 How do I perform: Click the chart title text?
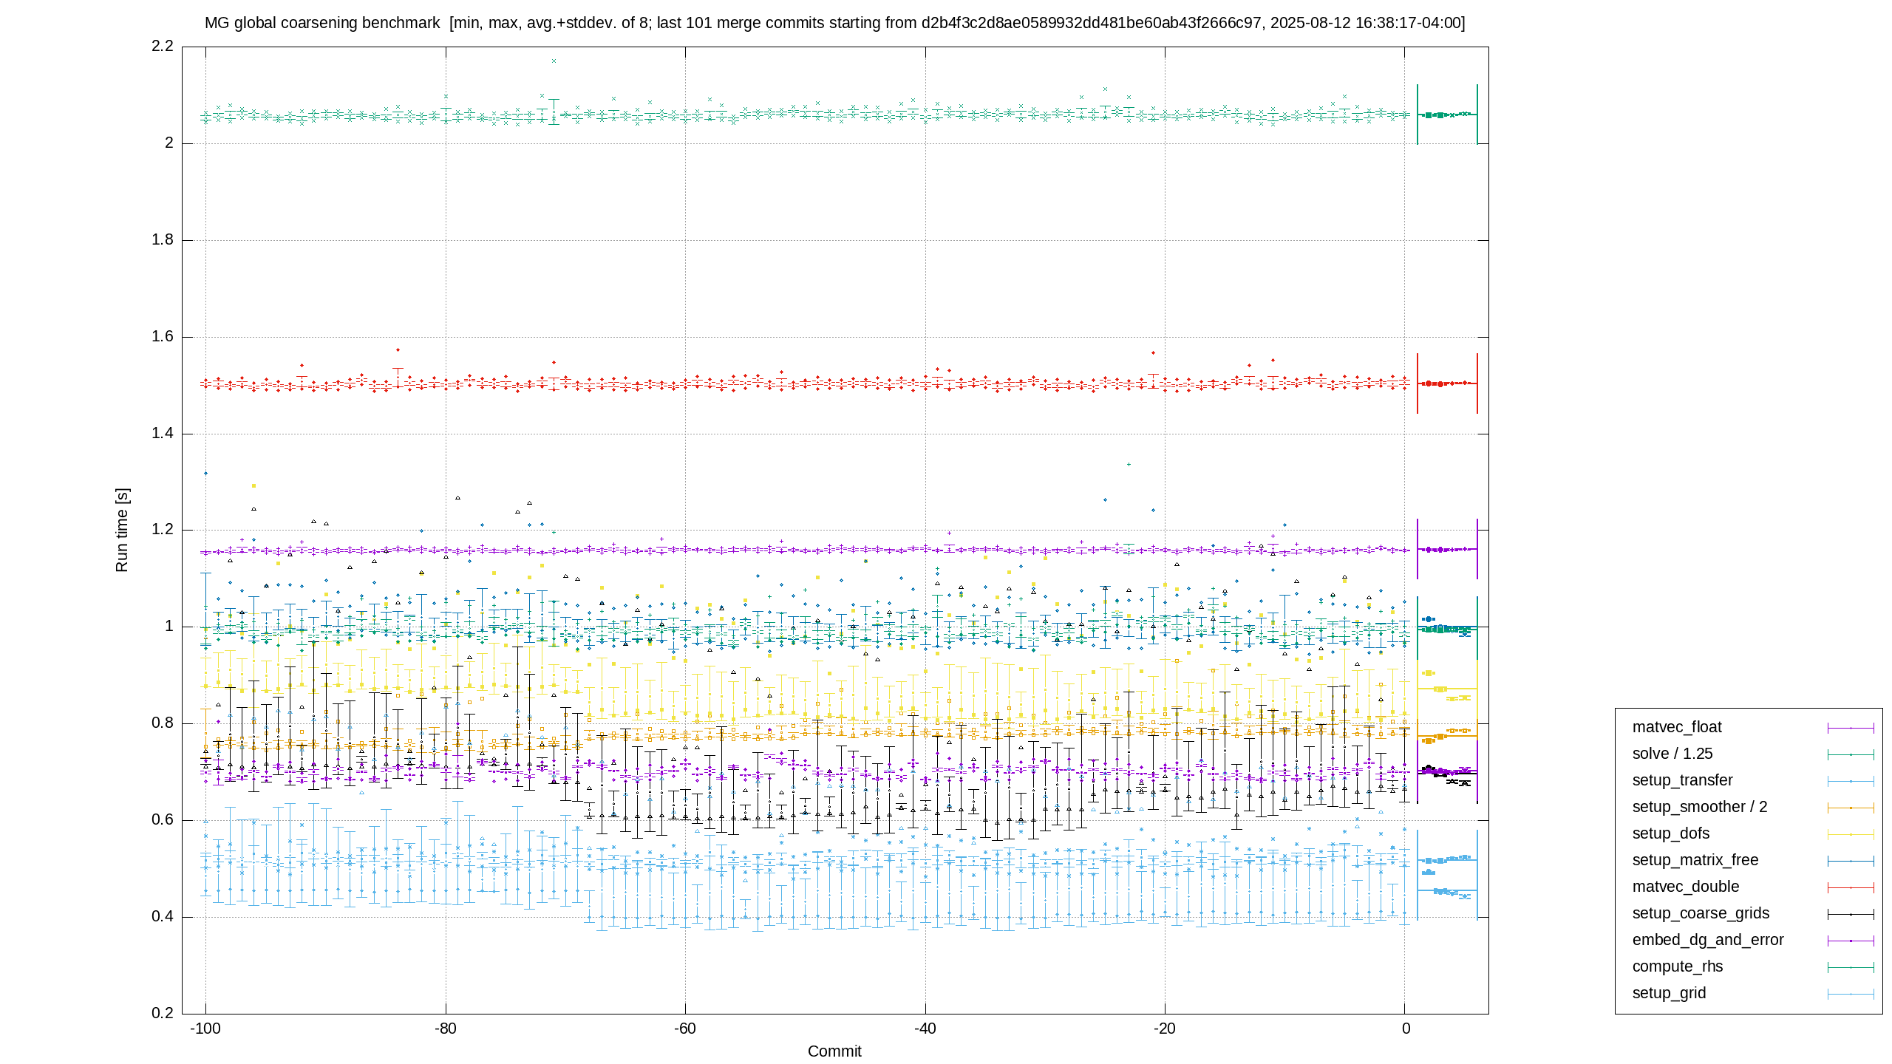[x=834, y=23]
